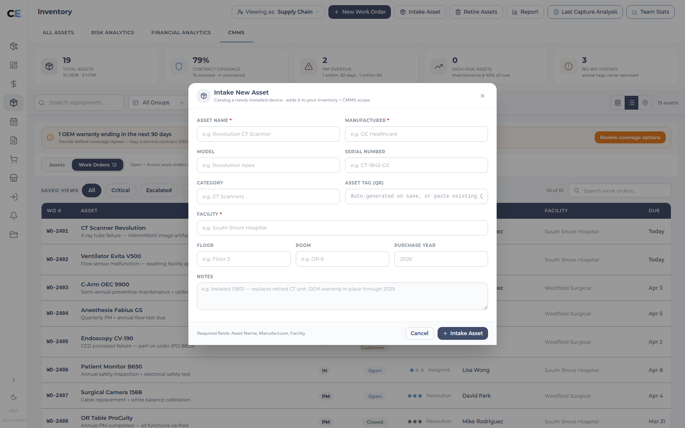This screenshot has width=685, height=428.
Task: Switch to list view icon
Action: coord(631,103)
